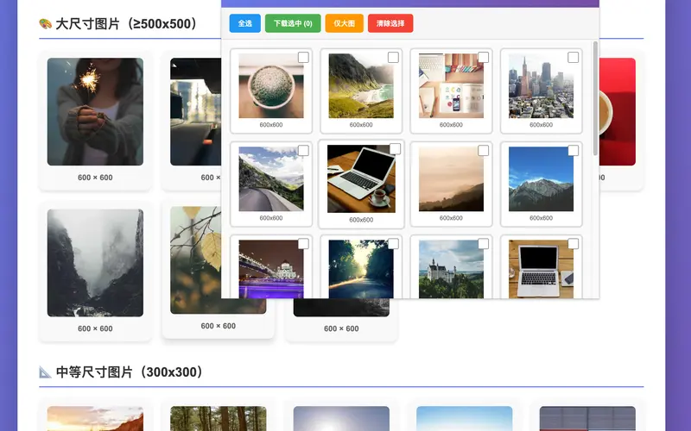This screenshot has height=431, width=691.
Task: Click the sunlit forest road thumbnail
Action: click(361, 269)
